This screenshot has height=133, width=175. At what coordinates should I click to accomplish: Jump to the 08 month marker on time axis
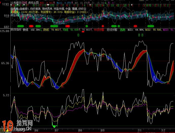[80, 130]
